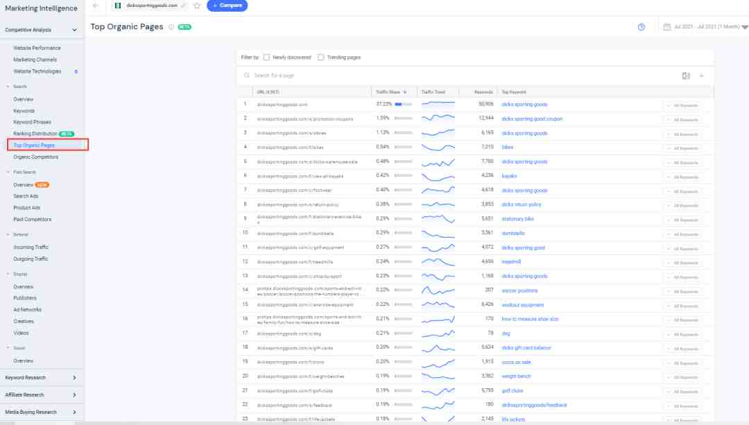
Task: Collapse the Competitive Analysis section
Action: pos(74,30)
